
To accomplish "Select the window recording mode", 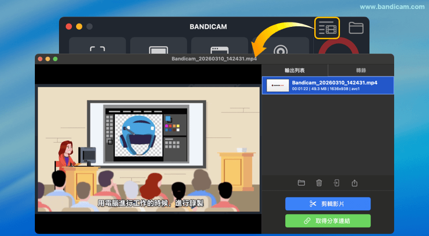I will point(219,47).
